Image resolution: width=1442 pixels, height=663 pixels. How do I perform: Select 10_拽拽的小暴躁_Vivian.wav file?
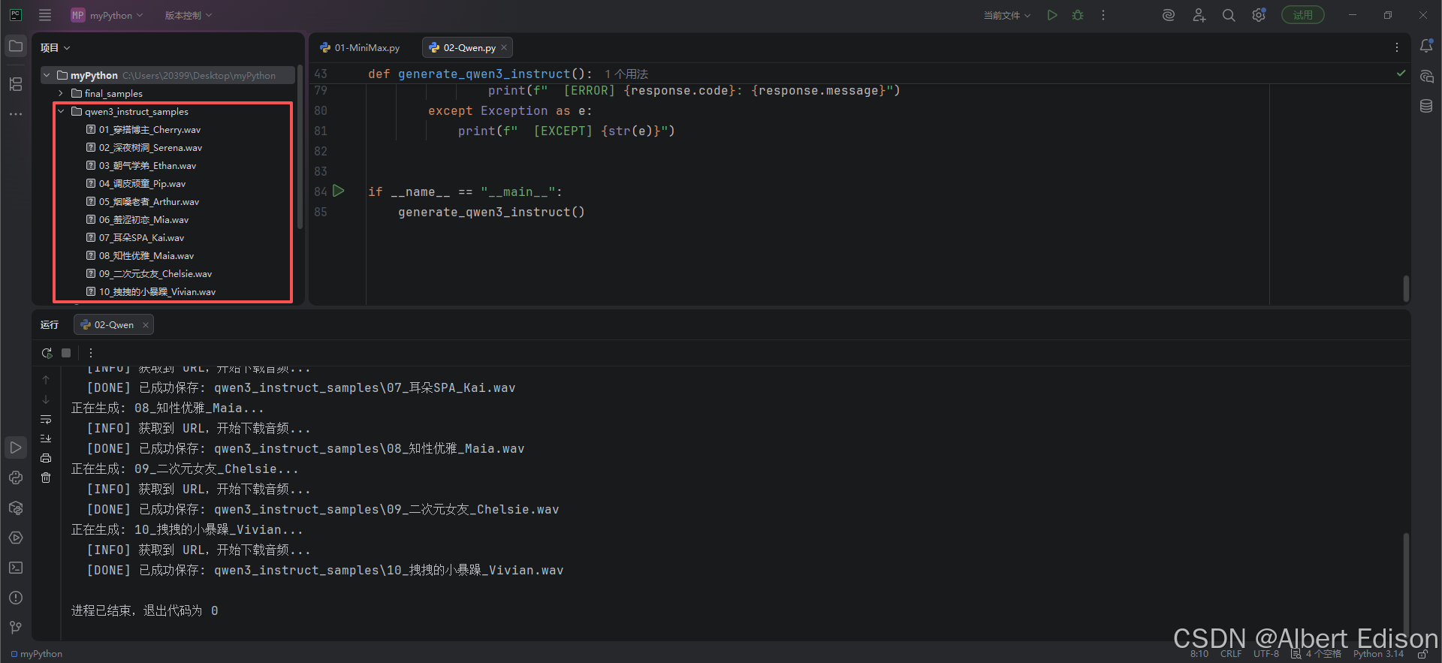(157, 291)
